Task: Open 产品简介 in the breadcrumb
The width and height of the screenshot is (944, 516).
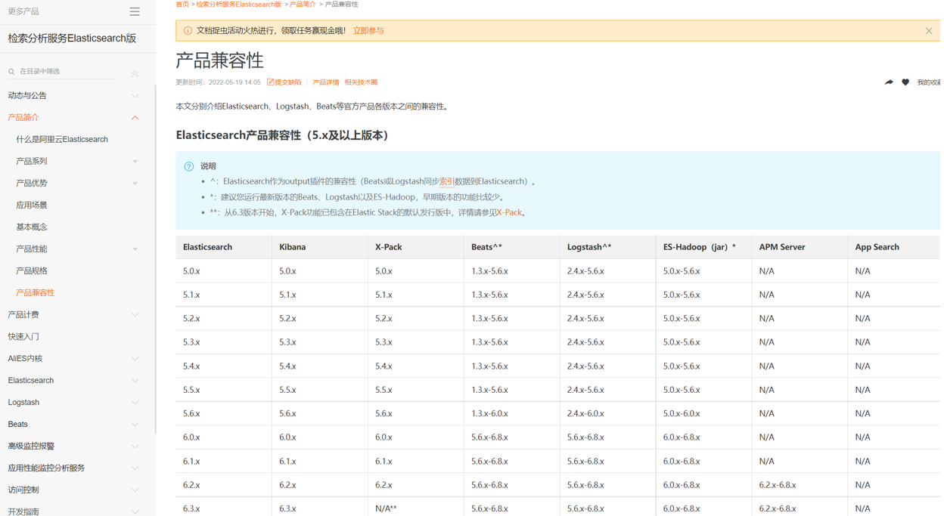Action: coord(303,5)
